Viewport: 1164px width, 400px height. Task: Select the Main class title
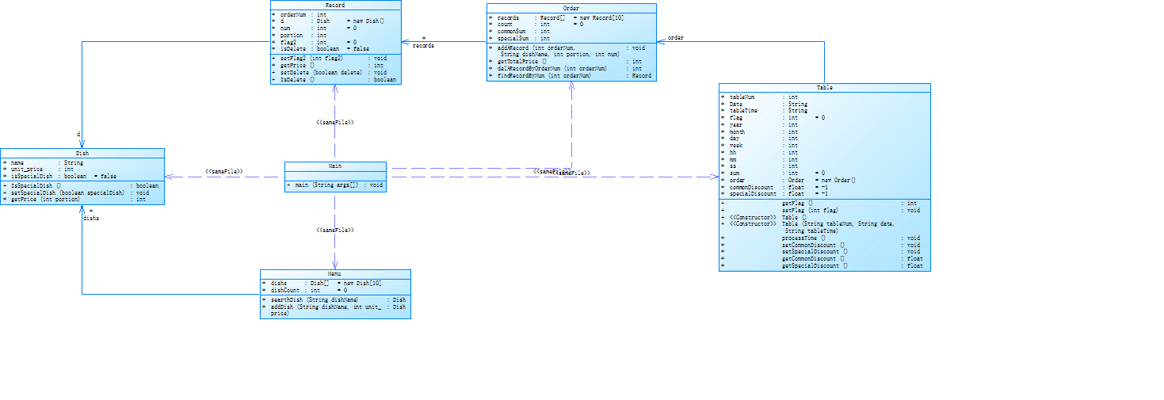(335, 166)
